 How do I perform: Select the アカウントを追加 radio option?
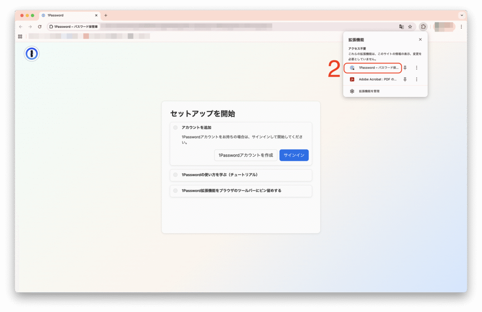[x=175, y=128]
